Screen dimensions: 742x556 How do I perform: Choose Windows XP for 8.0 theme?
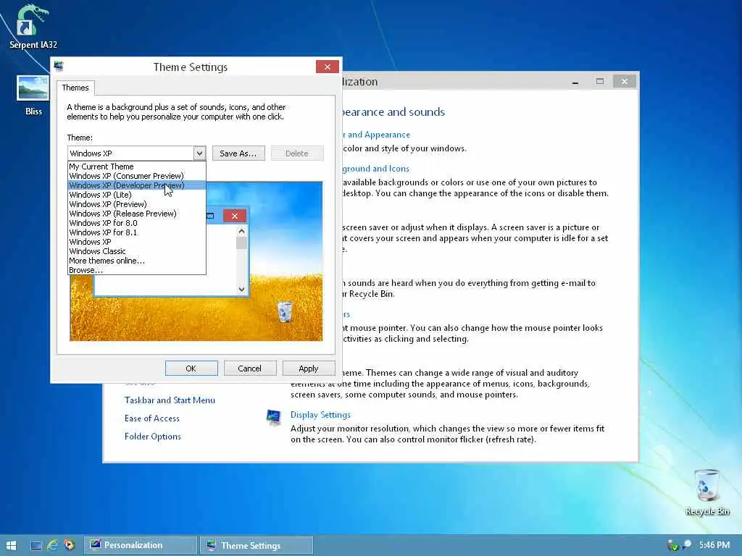pyautogui.click(x=137, y=223)
